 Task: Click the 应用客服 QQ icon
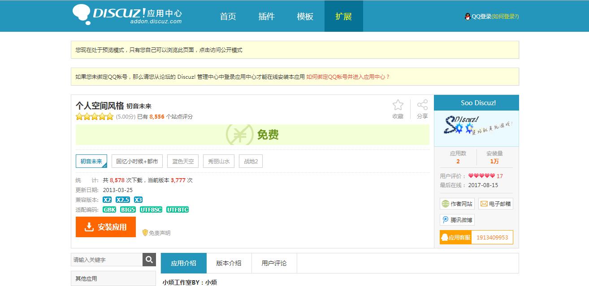pyautogui.click(x=445, y=237)
